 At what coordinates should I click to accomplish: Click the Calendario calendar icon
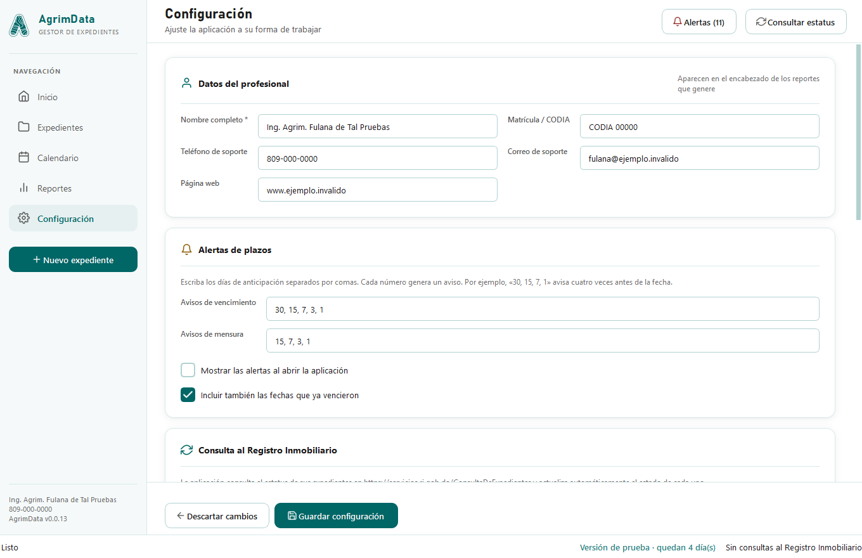[x=23, y=158]
